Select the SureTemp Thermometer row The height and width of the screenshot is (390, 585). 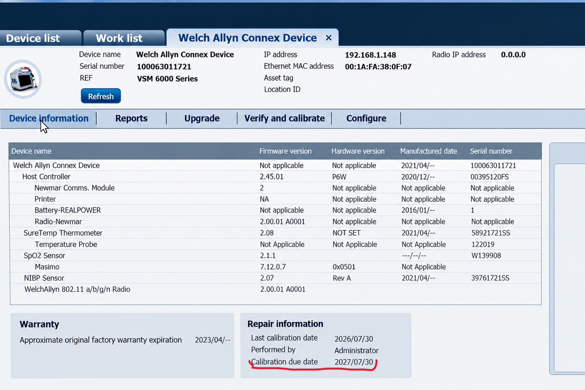coord(275,233)
